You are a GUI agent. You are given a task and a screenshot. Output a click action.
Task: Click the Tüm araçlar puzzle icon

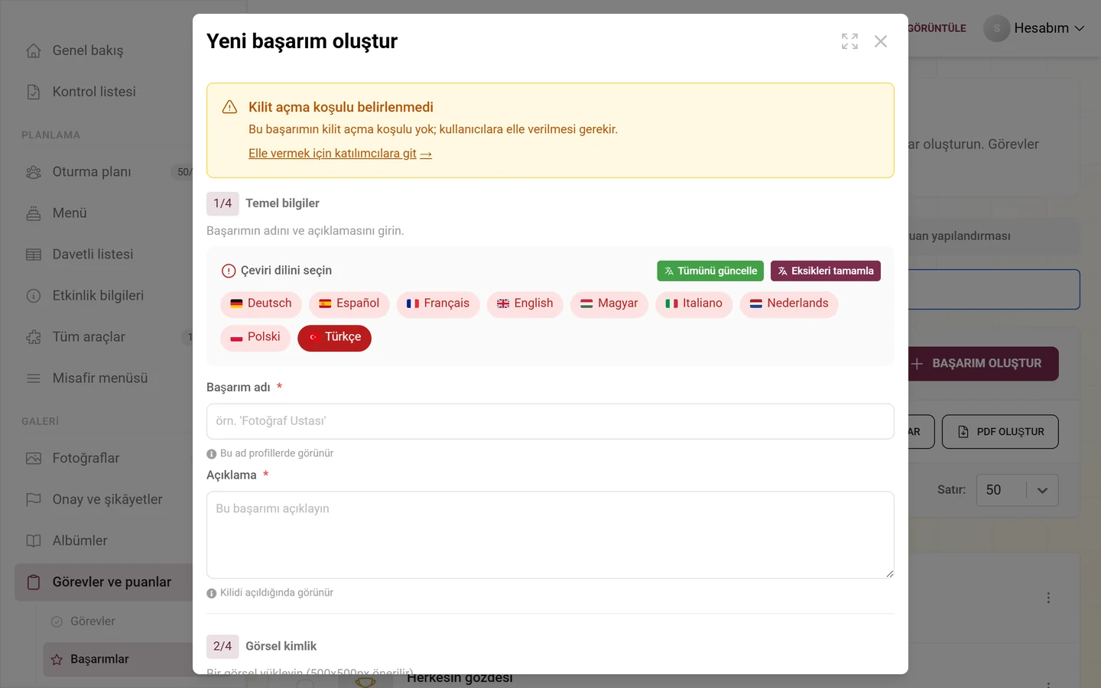coord(34,337)
